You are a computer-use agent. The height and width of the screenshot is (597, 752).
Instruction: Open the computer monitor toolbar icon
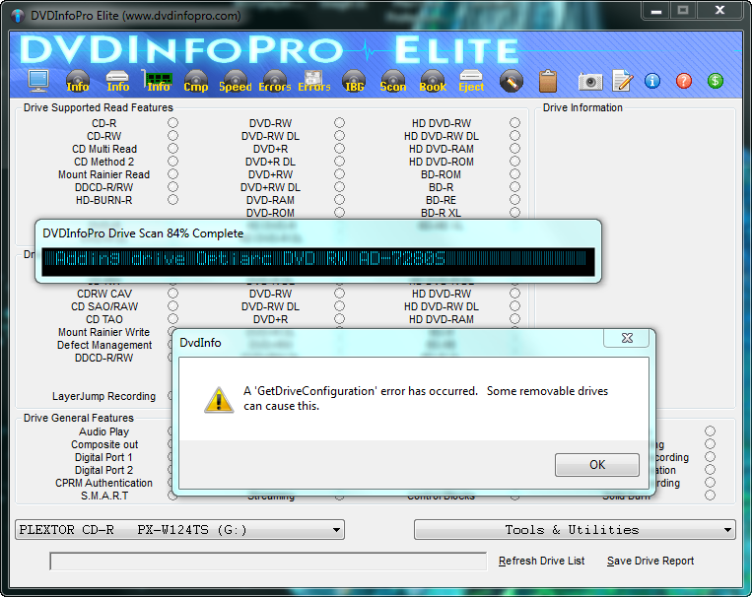[x=38, y=80]
